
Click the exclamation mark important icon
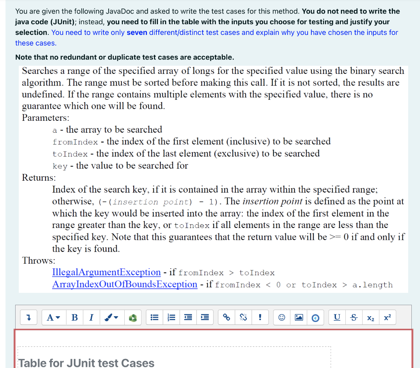[x=260, y=317]
